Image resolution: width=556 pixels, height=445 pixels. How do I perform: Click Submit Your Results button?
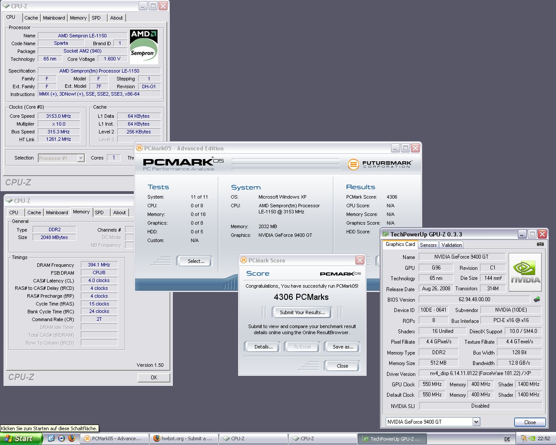click(x=302, y=312)
